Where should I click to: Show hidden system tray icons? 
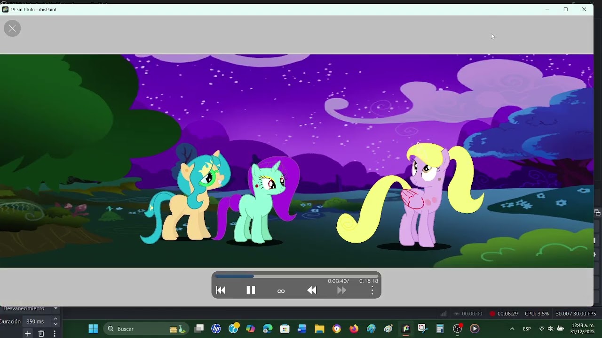(x=512, y=329)
